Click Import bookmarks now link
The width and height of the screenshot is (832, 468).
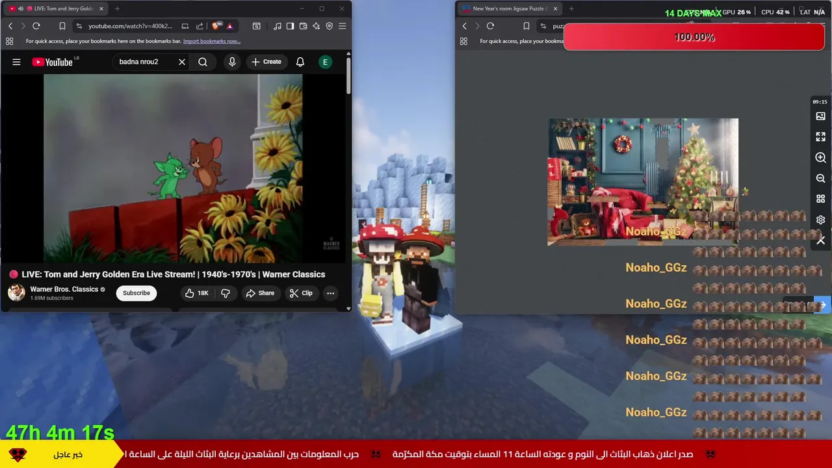pos(211,41)
